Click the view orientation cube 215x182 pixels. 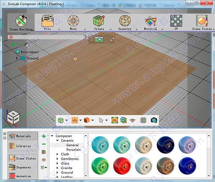click(x=13, y=118)
